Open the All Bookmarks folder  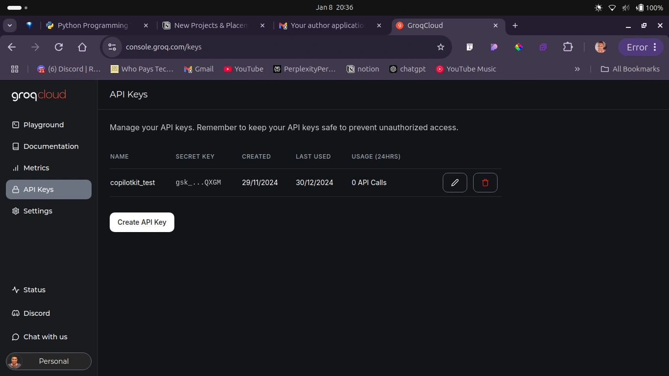[630, 69]
